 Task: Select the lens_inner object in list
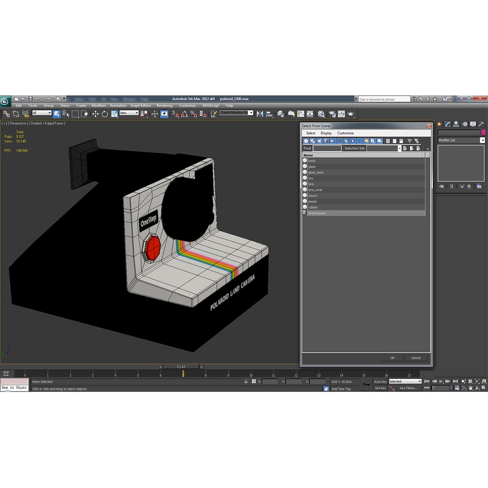[x=363, y=190]
